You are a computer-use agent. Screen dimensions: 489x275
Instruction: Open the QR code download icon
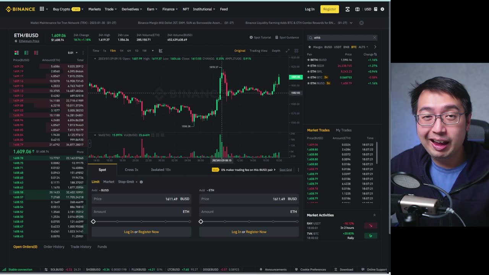pos(347,9)
